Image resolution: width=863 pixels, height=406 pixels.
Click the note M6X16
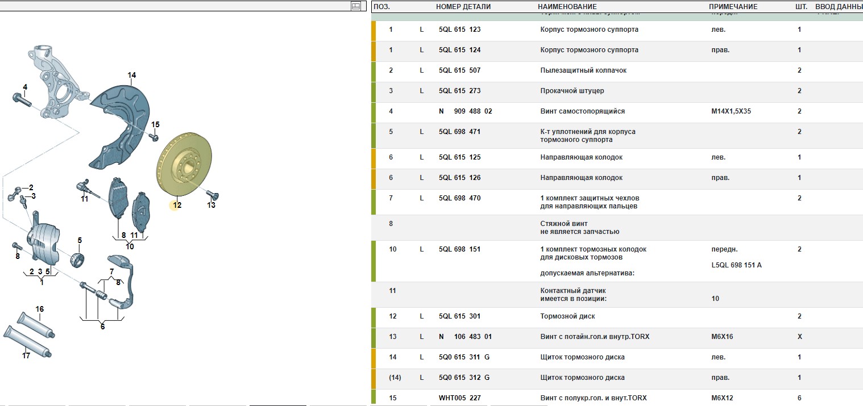(722, 337)
